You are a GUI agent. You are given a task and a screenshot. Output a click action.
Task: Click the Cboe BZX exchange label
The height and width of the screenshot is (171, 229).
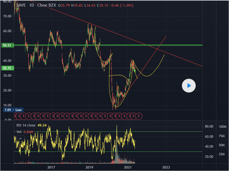pyautogui.click(x=47, y=5)
